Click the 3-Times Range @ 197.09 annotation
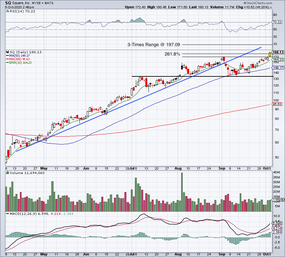This screenshot has height=257, width=285. pyautogui.click(x=154, y=45)
